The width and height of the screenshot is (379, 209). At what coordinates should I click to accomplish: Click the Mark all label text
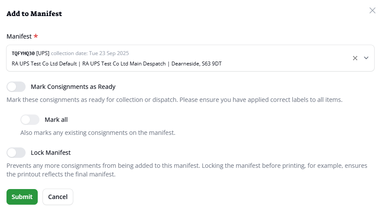tap(56, 120)
